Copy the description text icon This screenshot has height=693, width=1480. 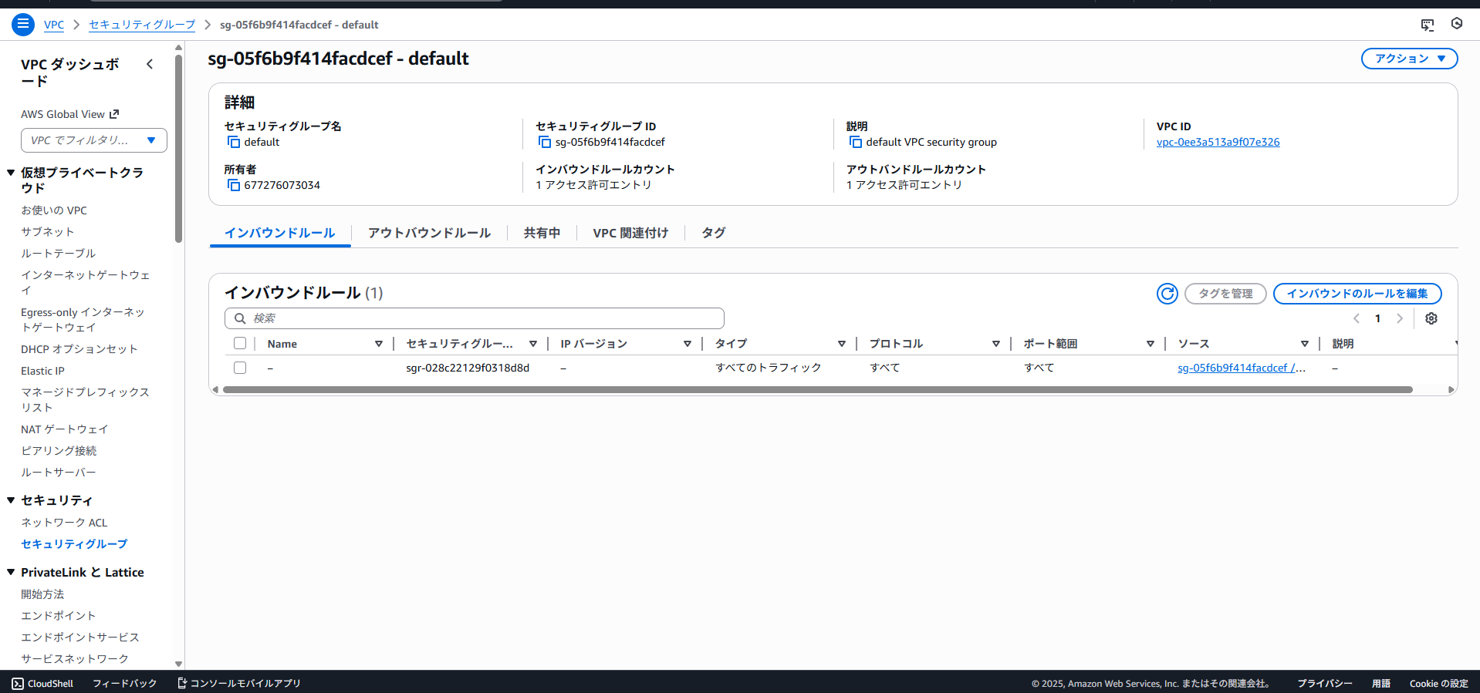tap(855, 143)
